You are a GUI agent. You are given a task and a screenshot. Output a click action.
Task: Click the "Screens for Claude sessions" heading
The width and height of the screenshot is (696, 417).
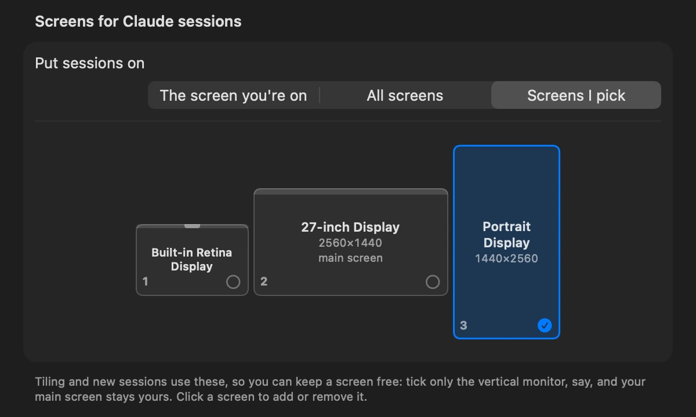point(138,22)
